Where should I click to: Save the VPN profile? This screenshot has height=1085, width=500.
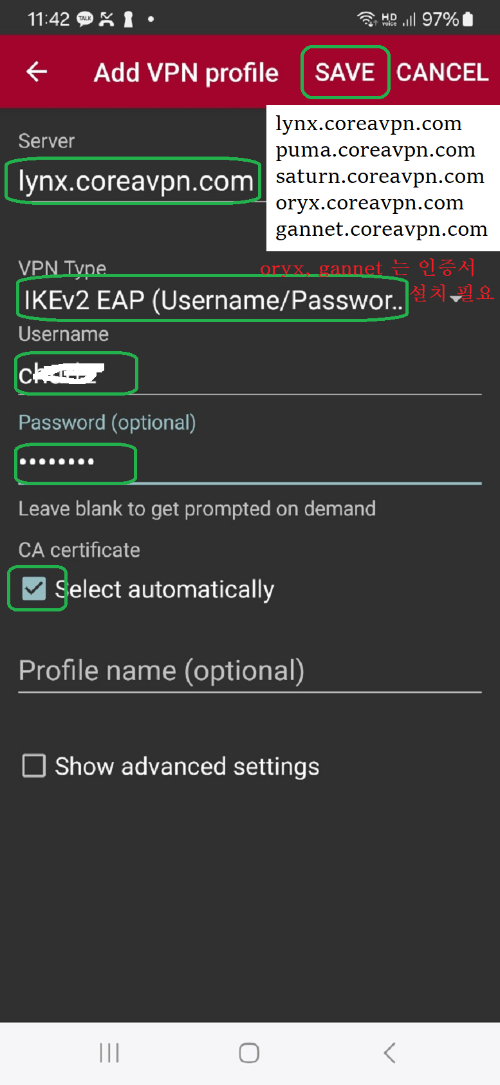point(345,72)
